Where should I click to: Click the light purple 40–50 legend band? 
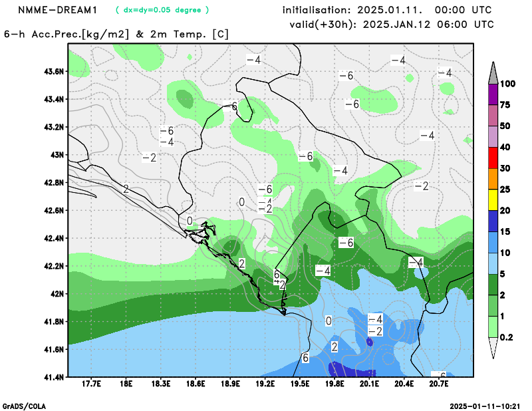pos(493,136)
